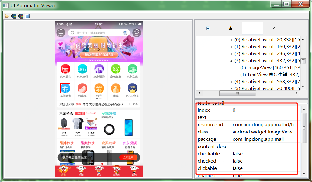The image size is (312, 182).
Task: Open a saved dump with the folder icon
Action: click(7, 16)
